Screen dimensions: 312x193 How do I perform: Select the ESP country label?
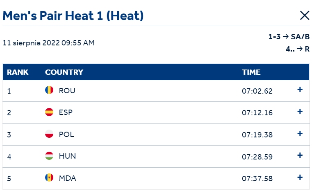point(66,112)
